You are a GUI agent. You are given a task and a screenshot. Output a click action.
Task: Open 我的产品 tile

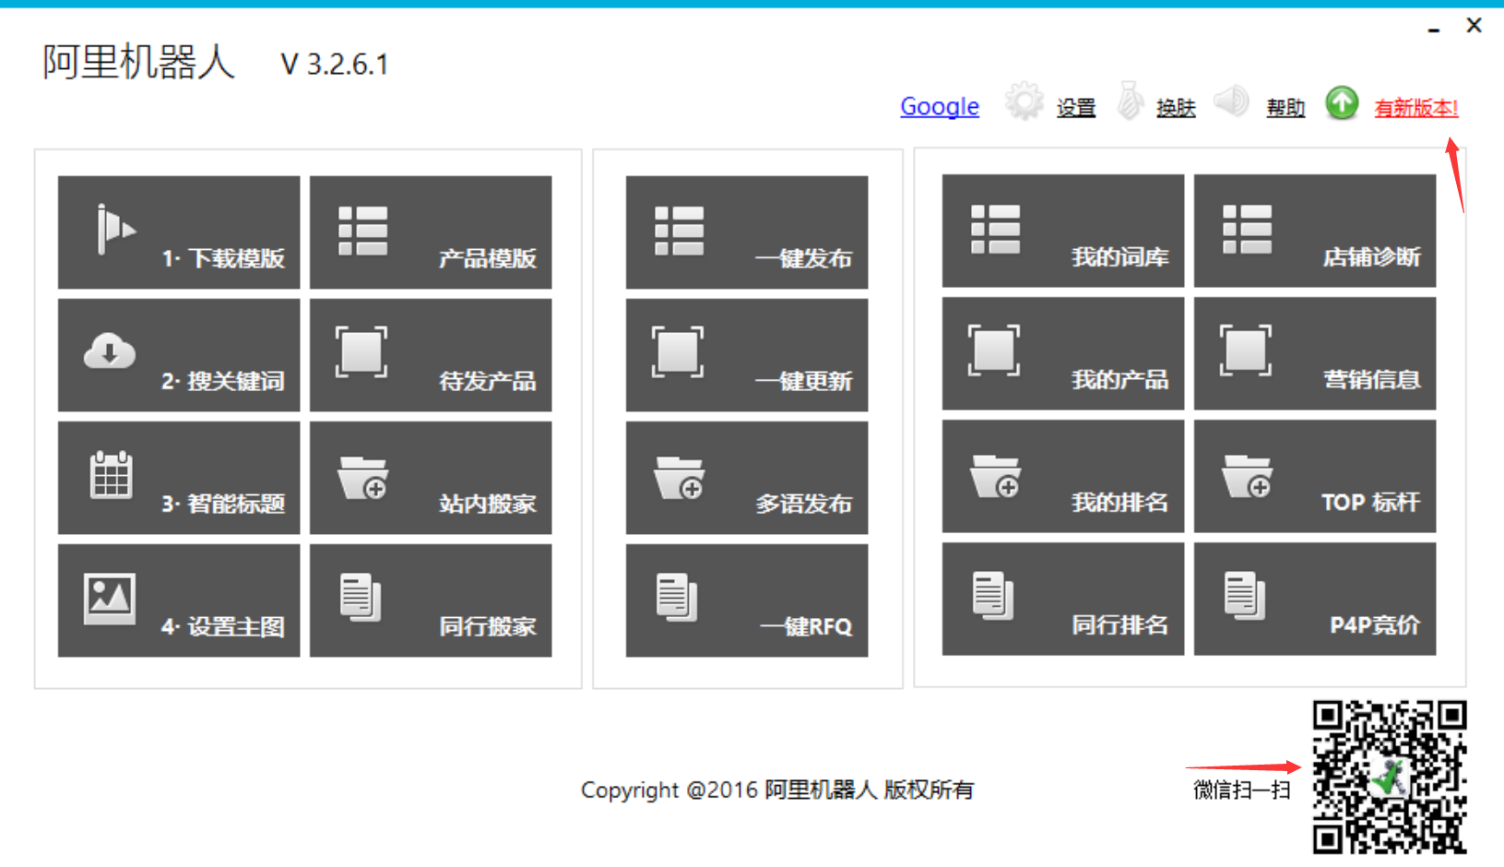(1063, 353)
